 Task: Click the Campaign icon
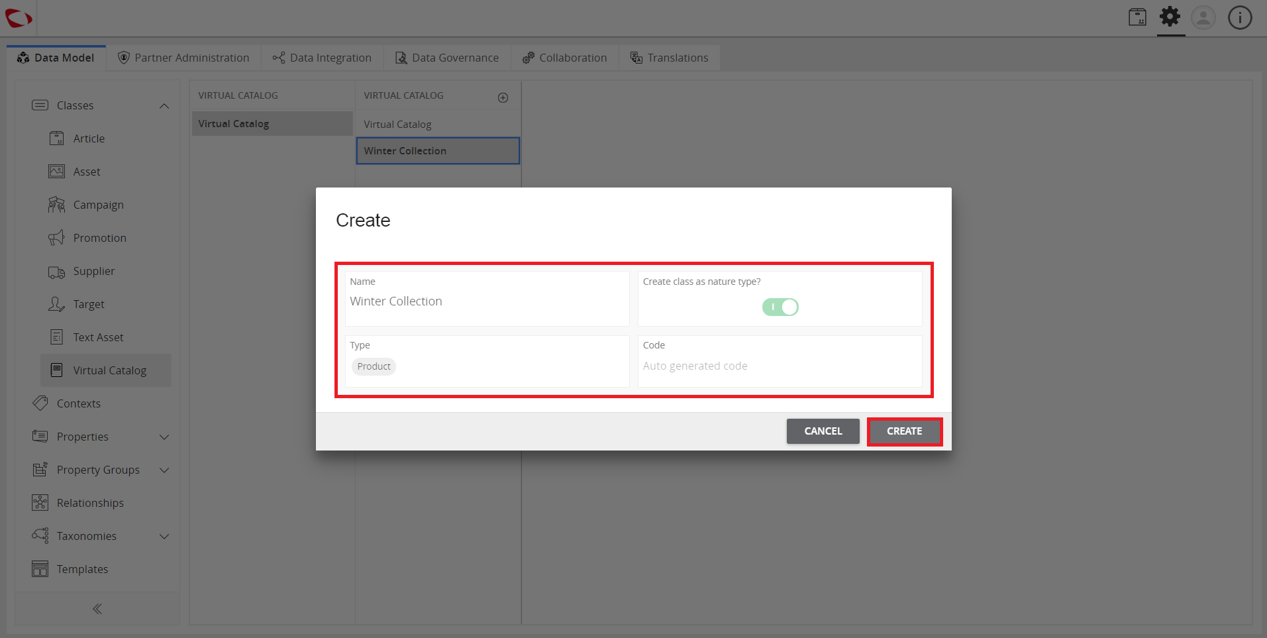tap(57, 205)
